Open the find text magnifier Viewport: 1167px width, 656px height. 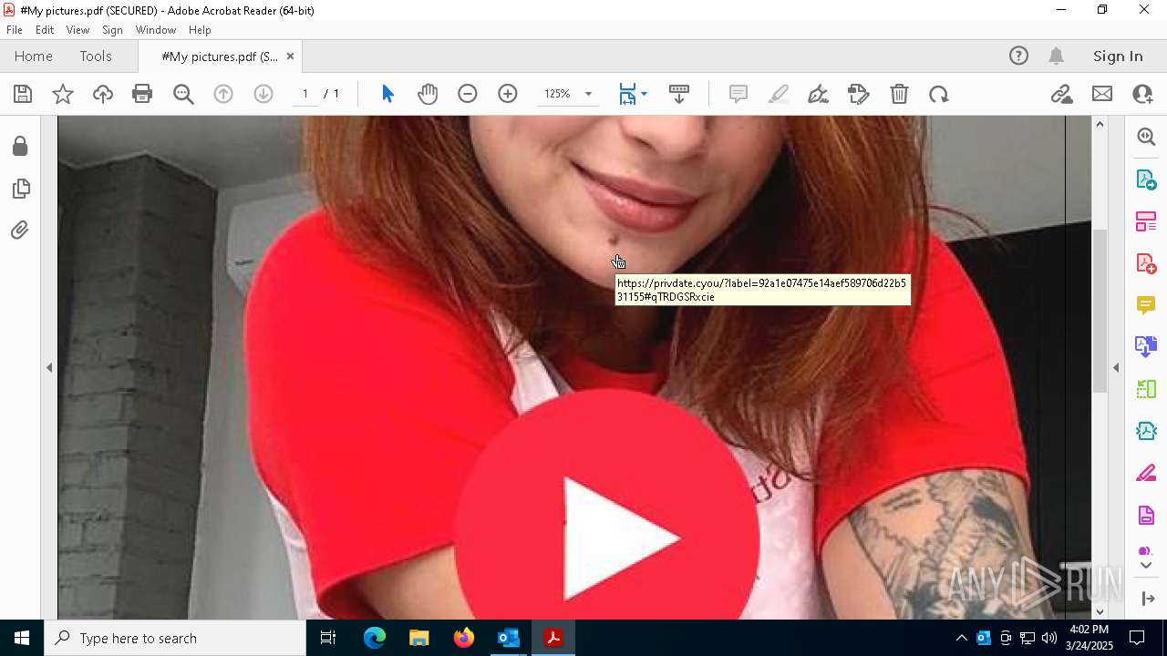pos(183,94)
